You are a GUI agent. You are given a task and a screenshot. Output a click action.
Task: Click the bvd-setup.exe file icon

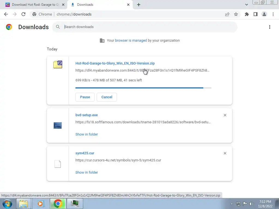coord(58,125)
